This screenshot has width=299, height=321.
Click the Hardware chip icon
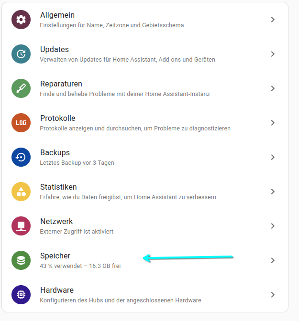[x=21, y=295]
